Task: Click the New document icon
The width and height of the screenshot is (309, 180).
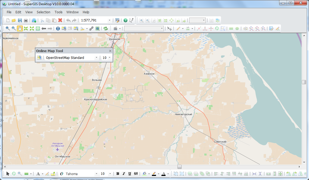Action: (8, 20)
